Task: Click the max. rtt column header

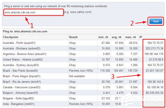Action: pos(131,37)
